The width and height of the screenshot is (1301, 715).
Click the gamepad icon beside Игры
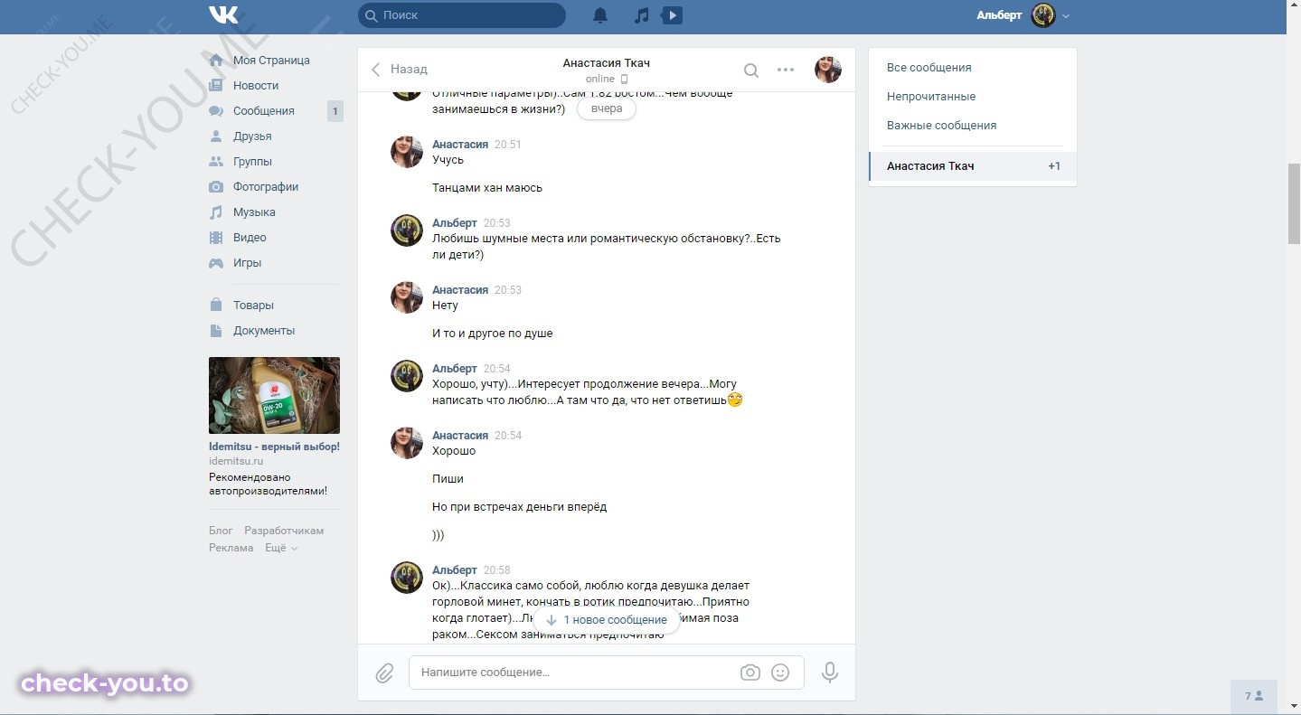point(216,263)
